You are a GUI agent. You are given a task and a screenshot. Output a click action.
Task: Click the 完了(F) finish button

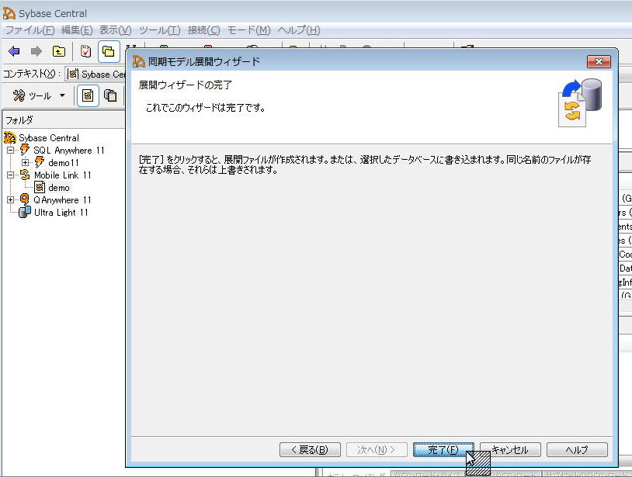pos(443,450)
